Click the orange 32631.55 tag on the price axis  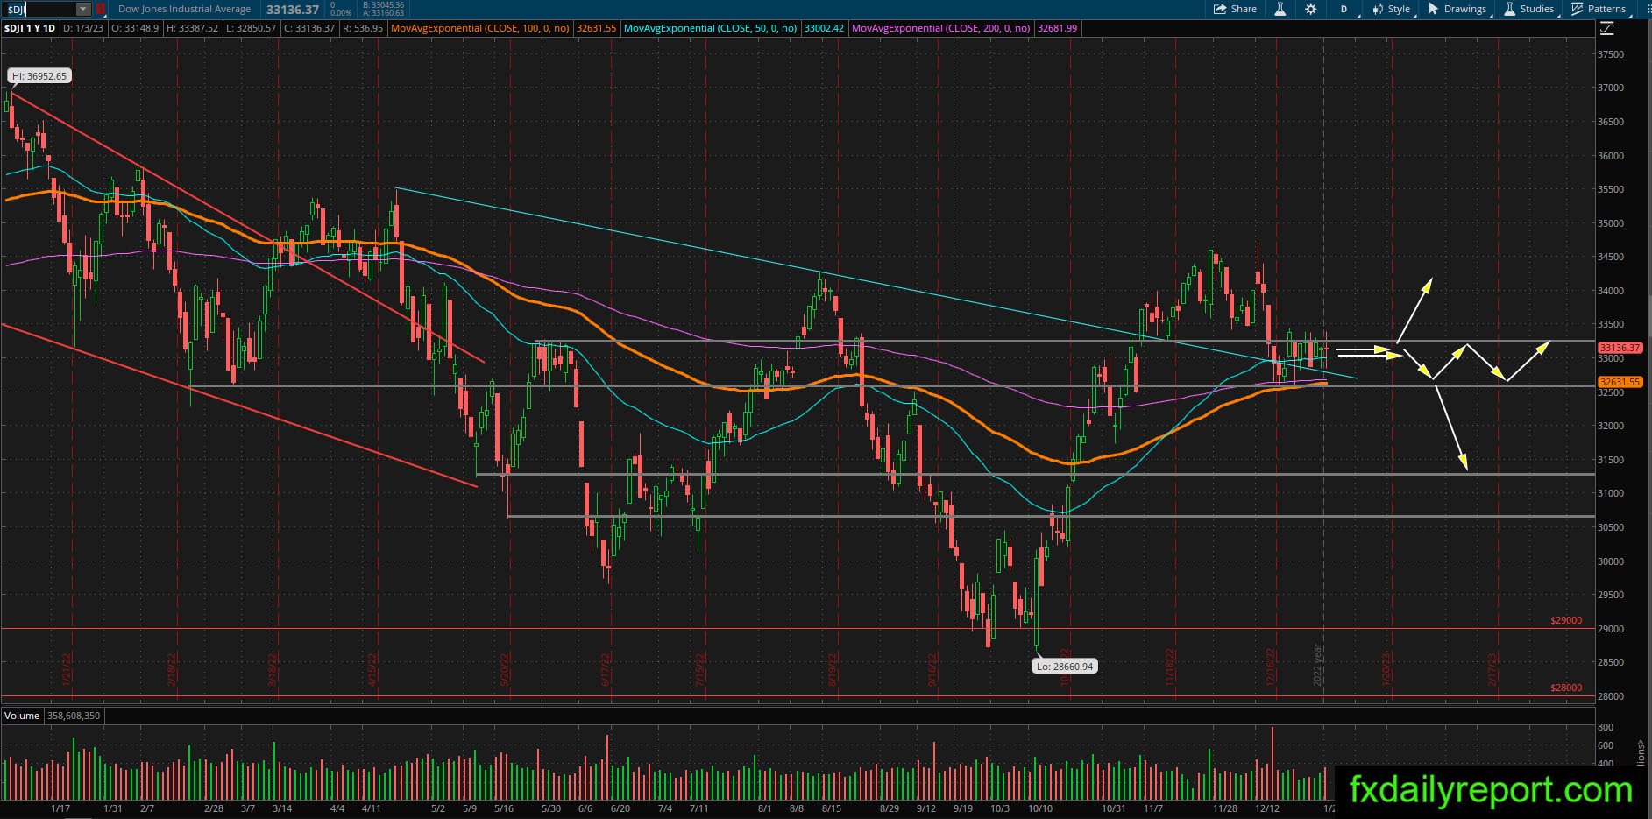1620,382
